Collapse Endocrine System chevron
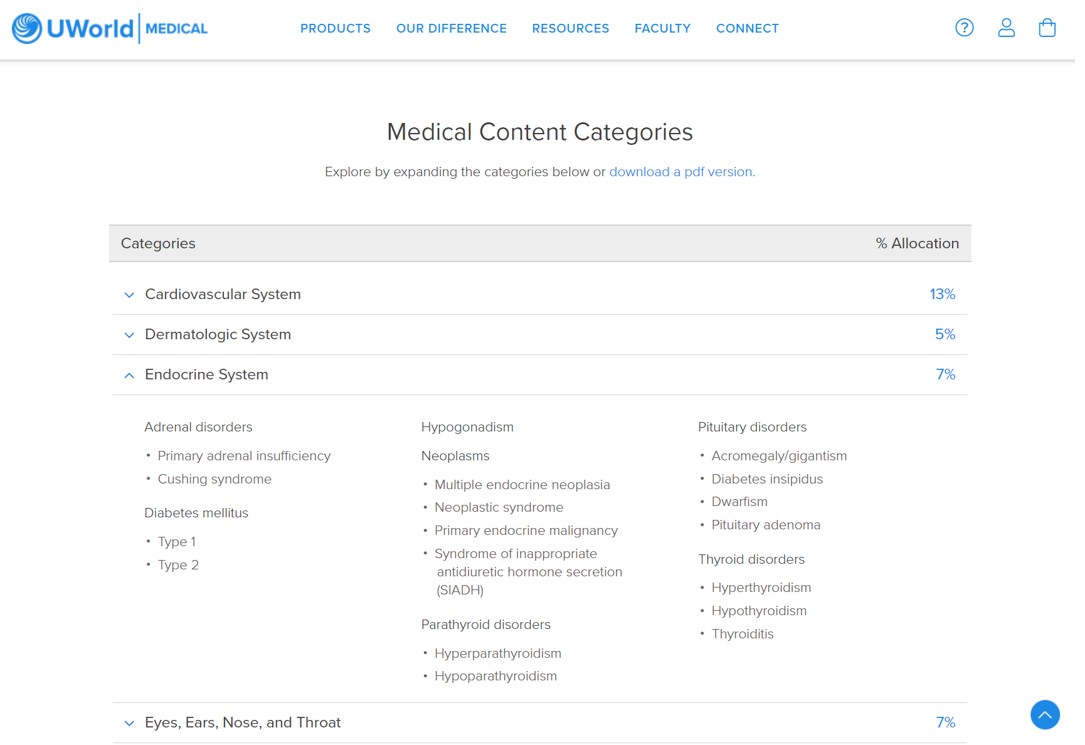The image size is (1085, 745). tap(129, 375)
